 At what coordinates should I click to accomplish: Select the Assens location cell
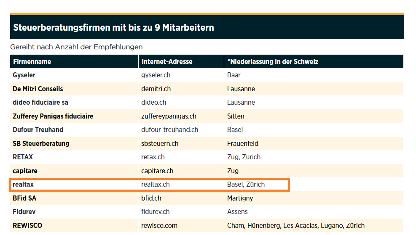tap(237, 212)
